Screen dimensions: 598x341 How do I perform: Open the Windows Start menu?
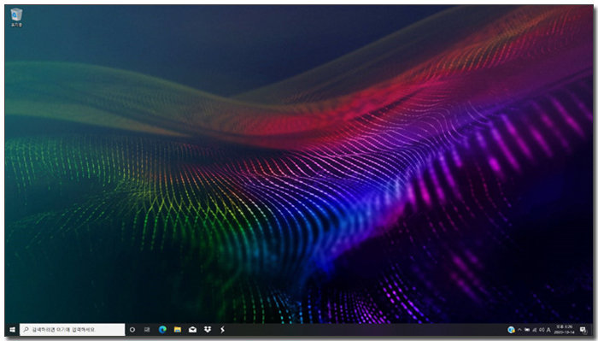coord(12,330)
